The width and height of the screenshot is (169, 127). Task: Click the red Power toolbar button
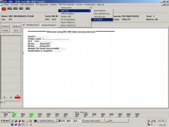pyautogui.click(x=4, y=9)
